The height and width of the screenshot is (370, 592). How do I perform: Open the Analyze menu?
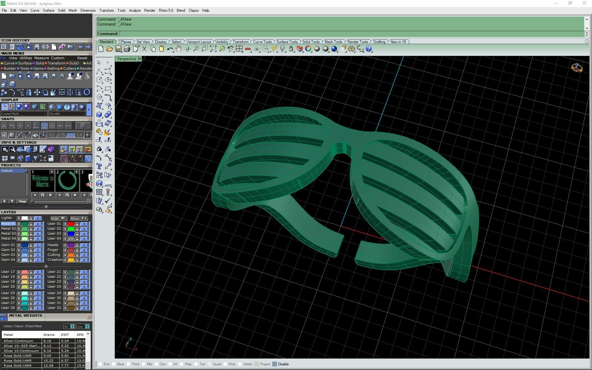tap(135, 10)
